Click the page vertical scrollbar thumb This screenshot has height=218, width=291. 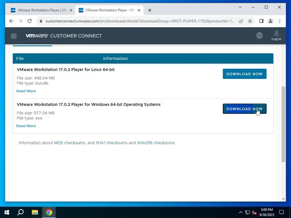(x=283, y=124)
